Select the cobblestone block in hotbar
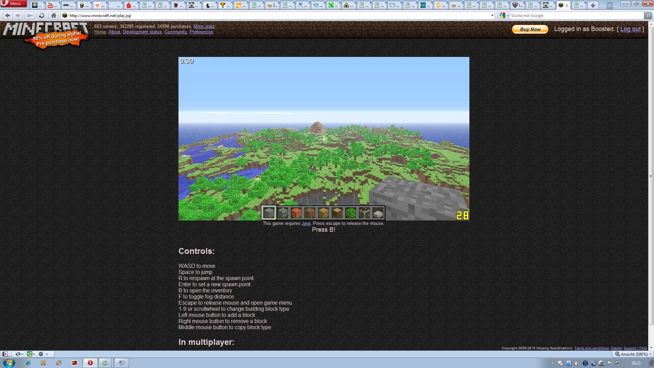This screenshot has height=368, width=654. pyautogui.click(x=282, y=213)
